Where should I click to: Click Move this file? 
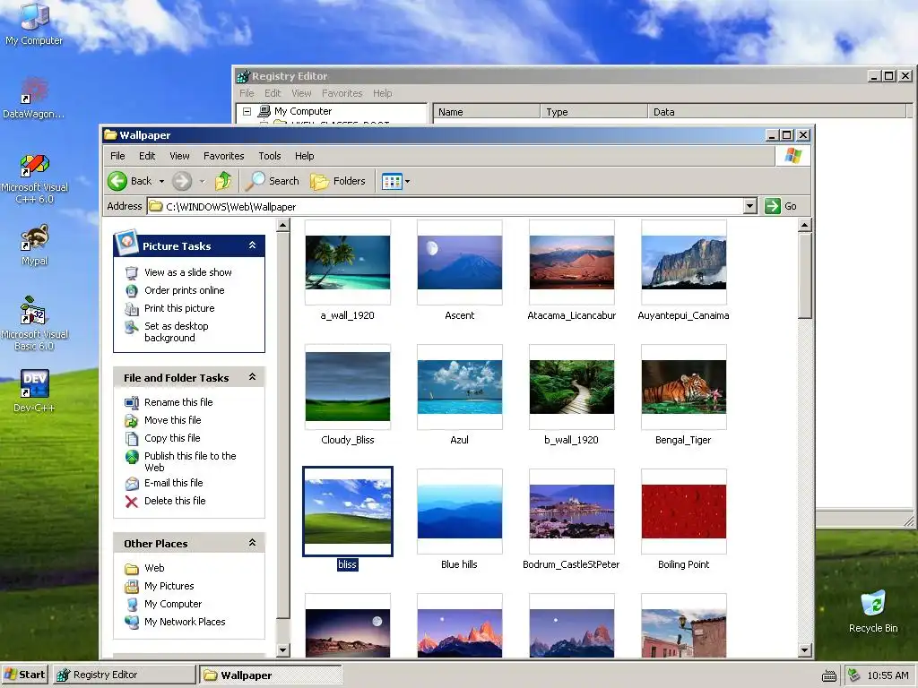[172, 420]
